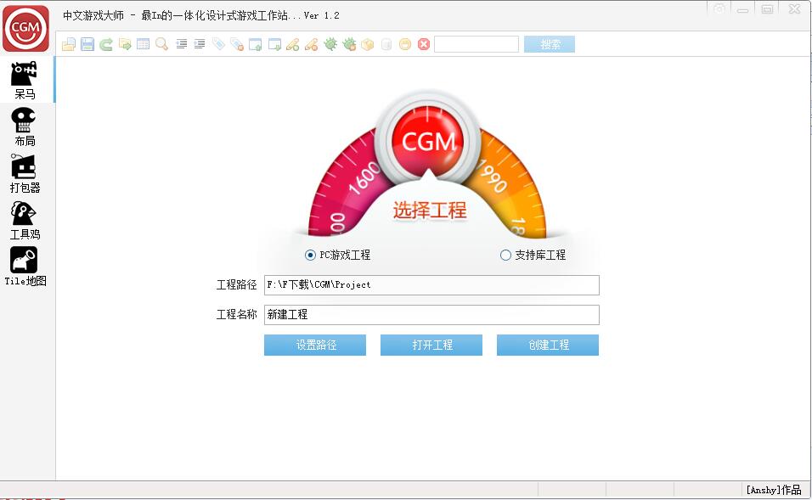
Task: Click the 设置路径 button
Action: [x=314, y=345]
